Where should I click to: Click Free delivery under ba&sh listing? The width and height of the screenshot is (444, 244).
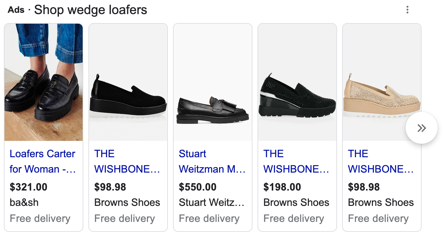[x=40, y=218]
